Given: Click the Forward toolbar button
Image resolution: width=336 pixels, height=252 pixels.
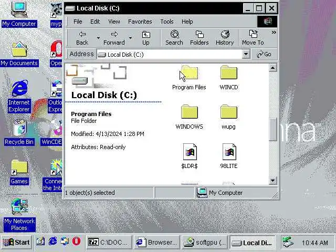Looking at the screenshot, I should [114, 38].
